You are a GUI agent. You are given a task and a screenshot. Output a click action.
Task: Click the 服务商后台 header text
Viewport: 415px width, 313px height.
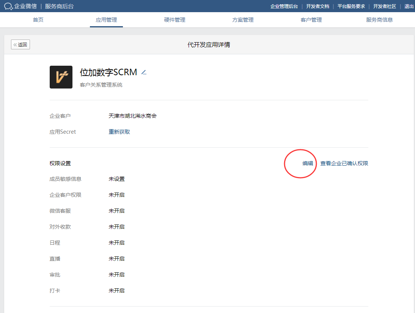coord(59,6)
